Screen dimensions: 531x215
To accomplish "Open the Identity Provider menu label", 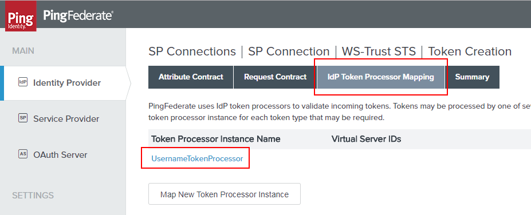I will [x=67, y=83].
